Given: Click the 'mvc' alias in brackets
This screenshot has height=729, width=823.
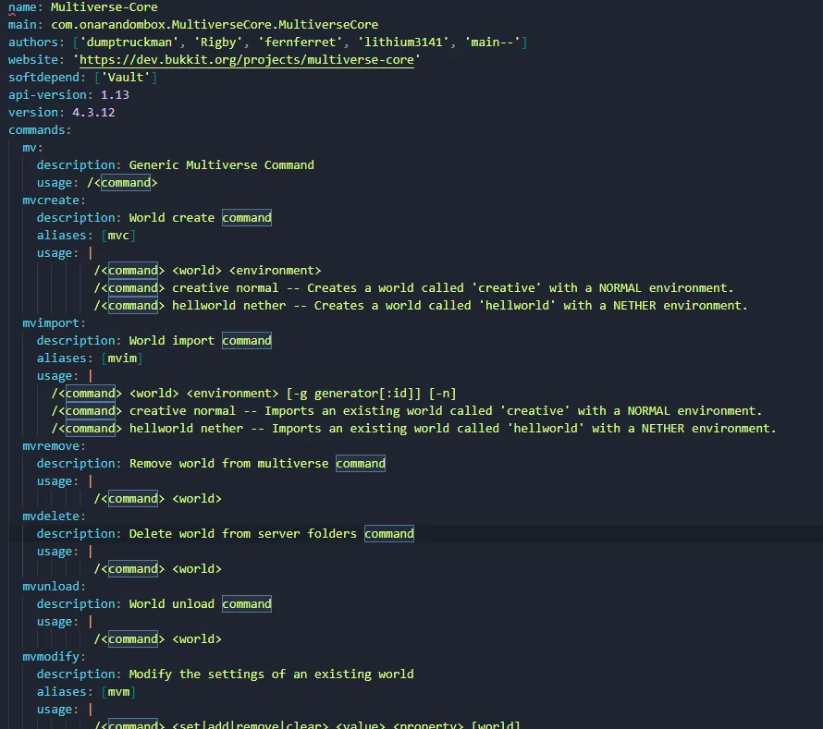Looking at the screenshot, I should (x=118, y=236).
